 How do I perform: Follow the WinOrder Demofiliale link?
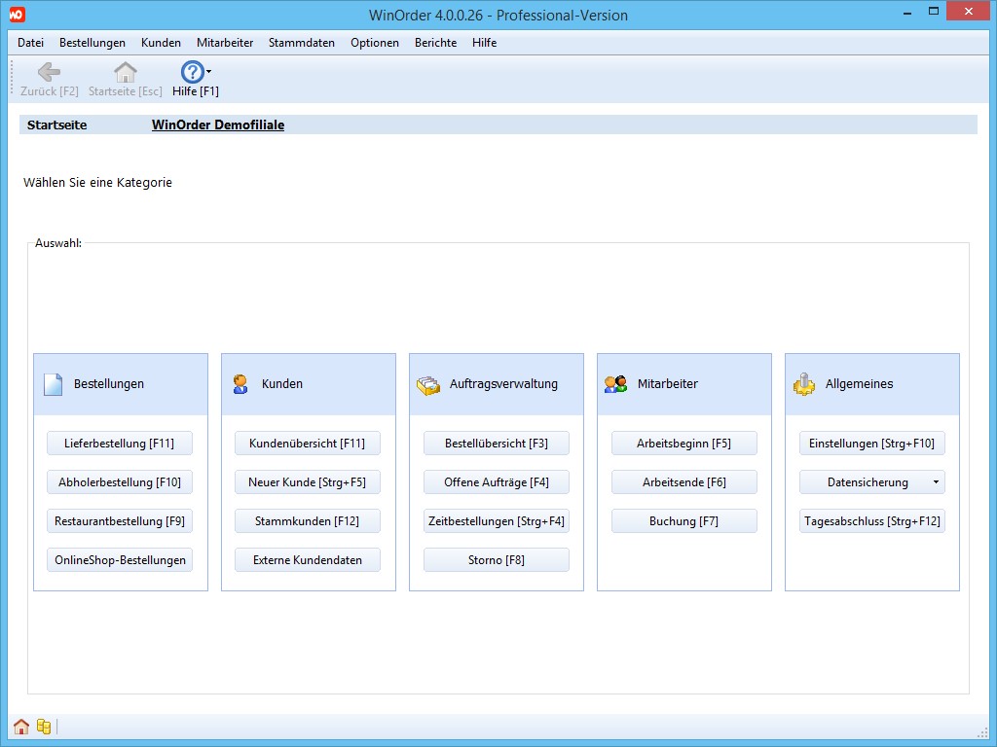[x=218, y=125]
